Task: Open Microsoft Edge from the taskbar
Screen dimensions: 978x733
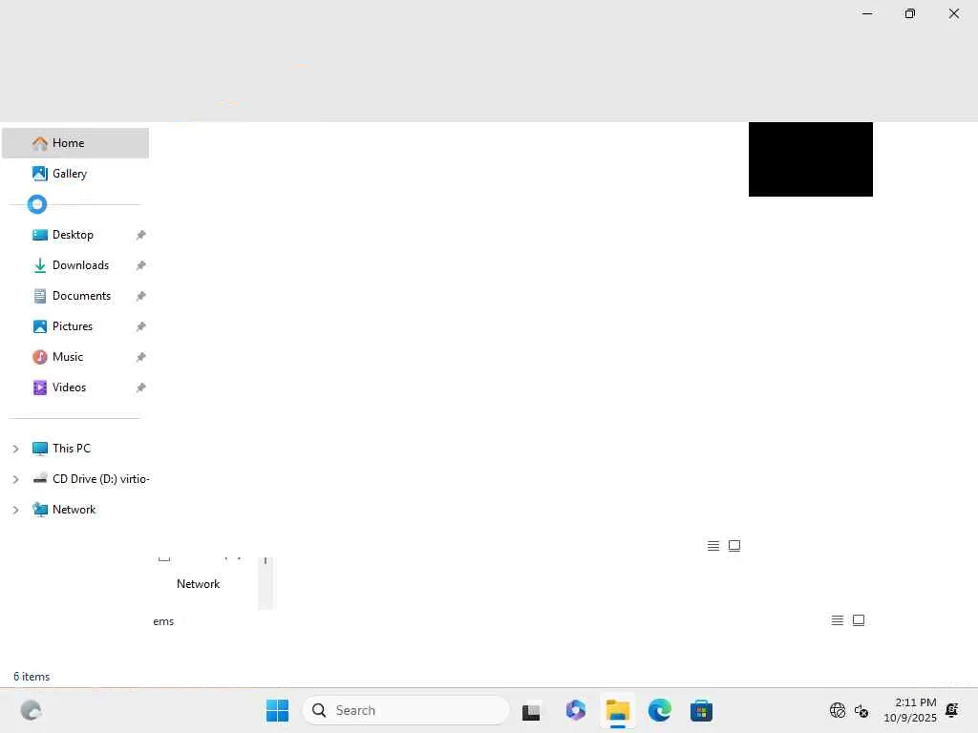Action: click(x=660, y=710)
